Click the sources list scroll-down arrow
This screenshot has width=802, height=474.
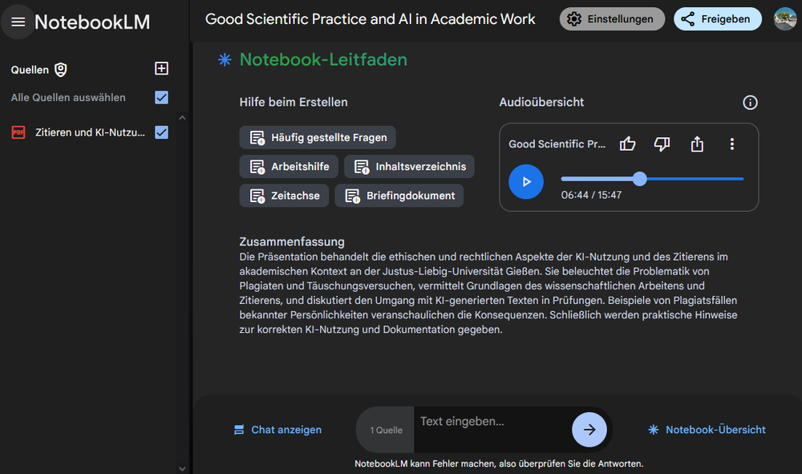[x=182, y=468]
